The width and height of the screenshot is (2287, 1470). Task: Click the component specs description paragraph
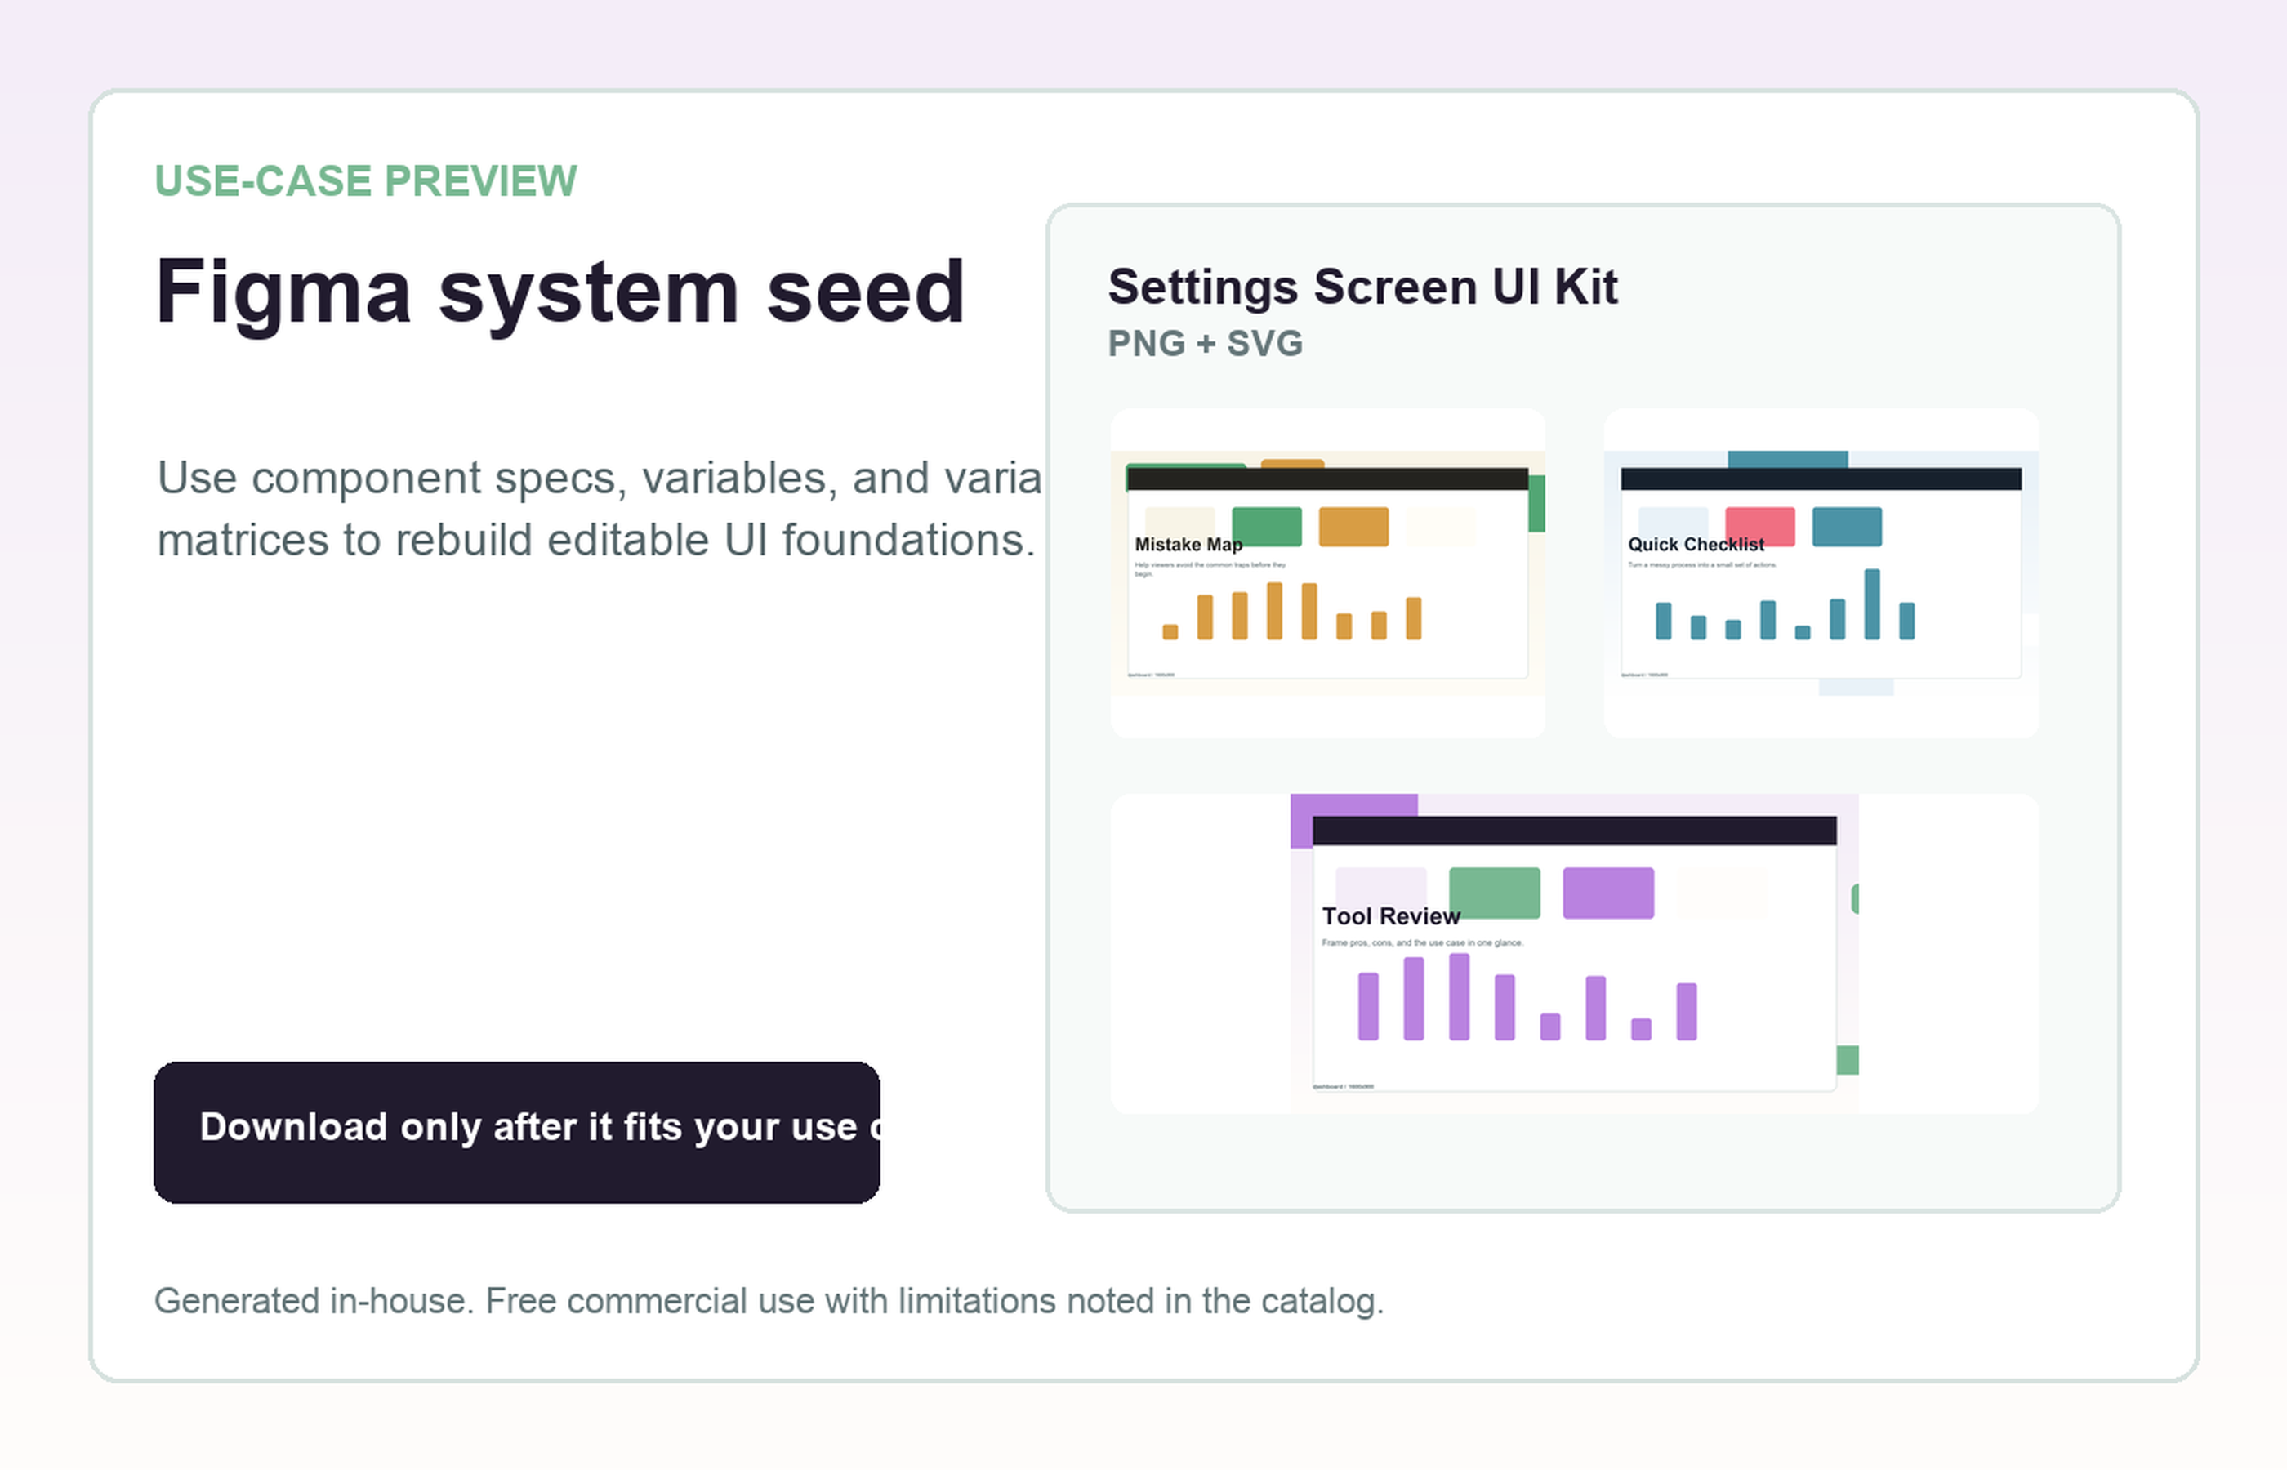600,509
